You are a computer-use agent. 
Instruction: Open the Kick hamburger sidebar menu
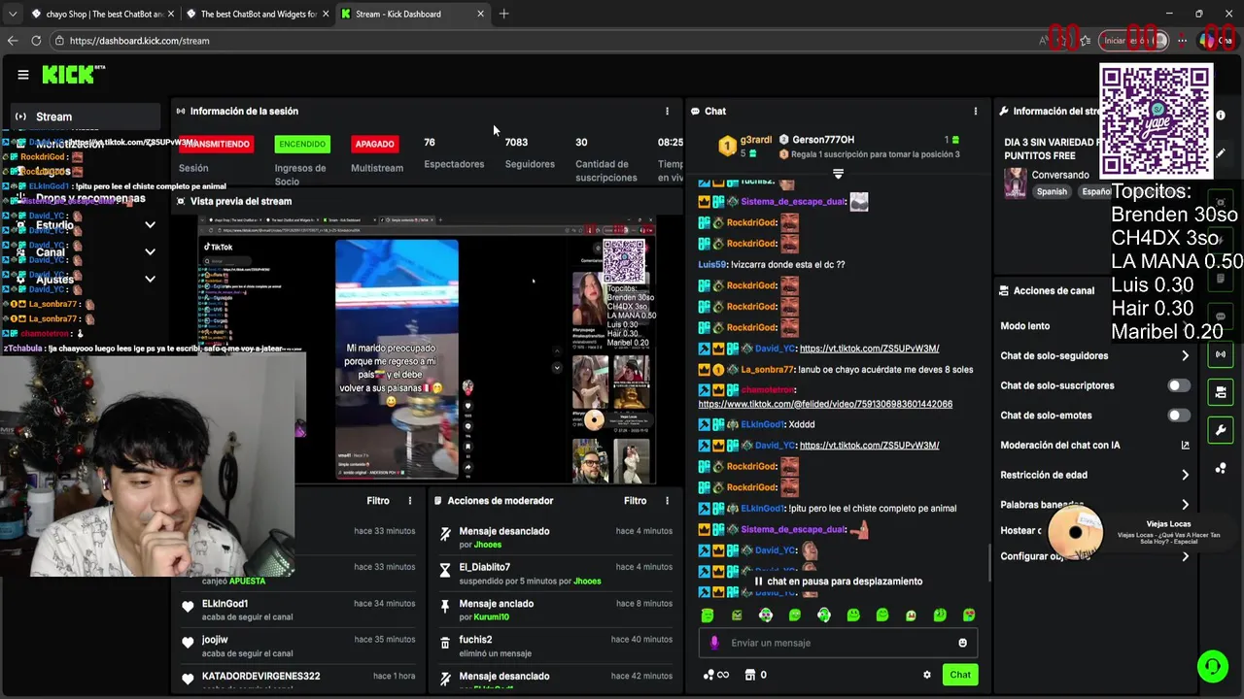pyautogui.click(x=23, y=75)
